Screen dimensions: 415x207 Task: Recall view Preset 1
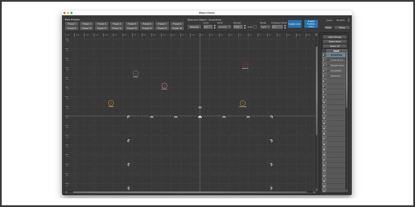71,24
